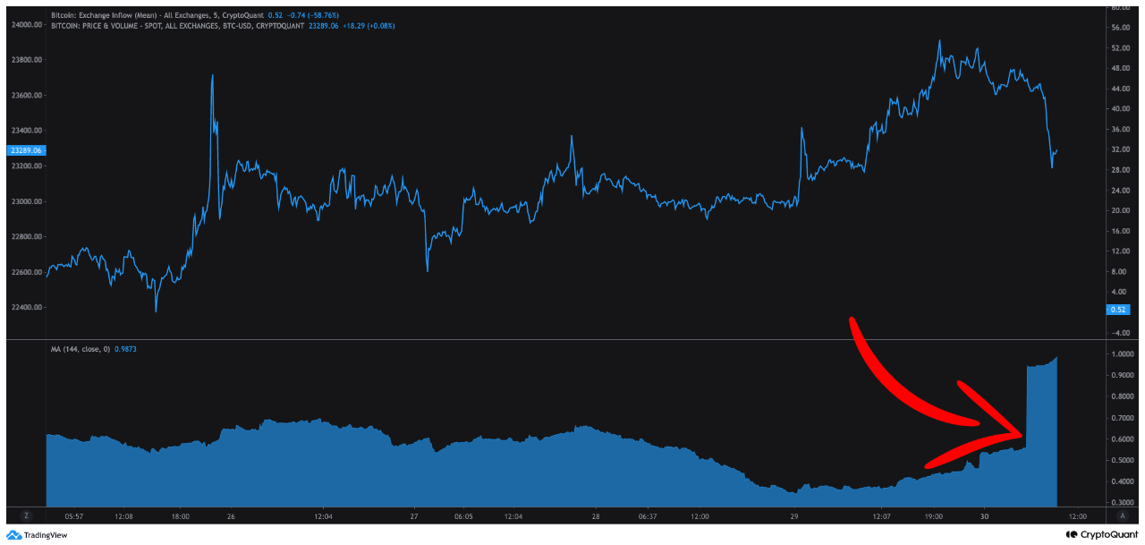Select the blue 23289.06 price label
The image size is (1145, 545).
pos(26,150)
